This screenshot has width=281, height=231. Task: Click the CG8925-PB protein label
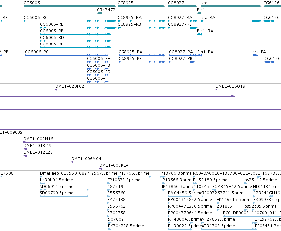(x=130, y=59)
